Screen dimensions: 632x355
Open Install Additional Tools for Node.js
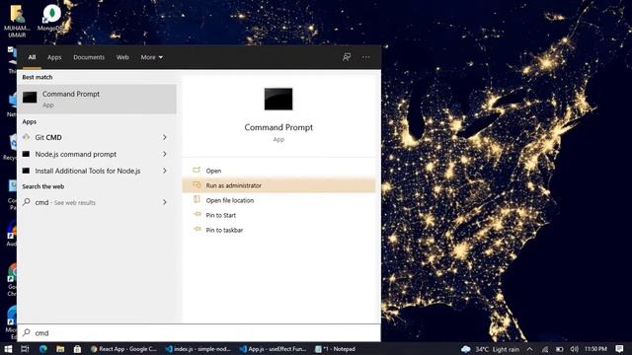[x=97, y=171]
